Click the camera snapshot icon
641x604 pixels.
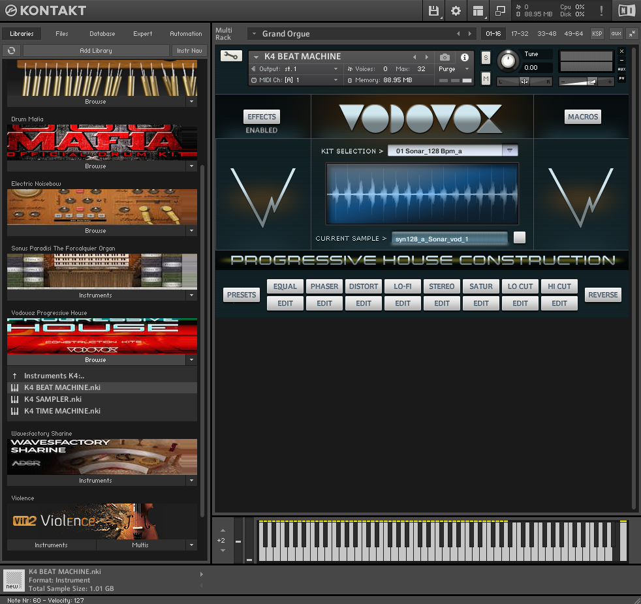tap(445, 57)
